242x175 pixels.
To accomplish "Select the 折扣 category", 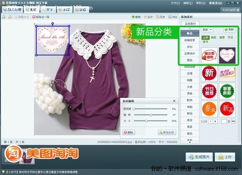I will pyautogui.click(x=190, y=47).
